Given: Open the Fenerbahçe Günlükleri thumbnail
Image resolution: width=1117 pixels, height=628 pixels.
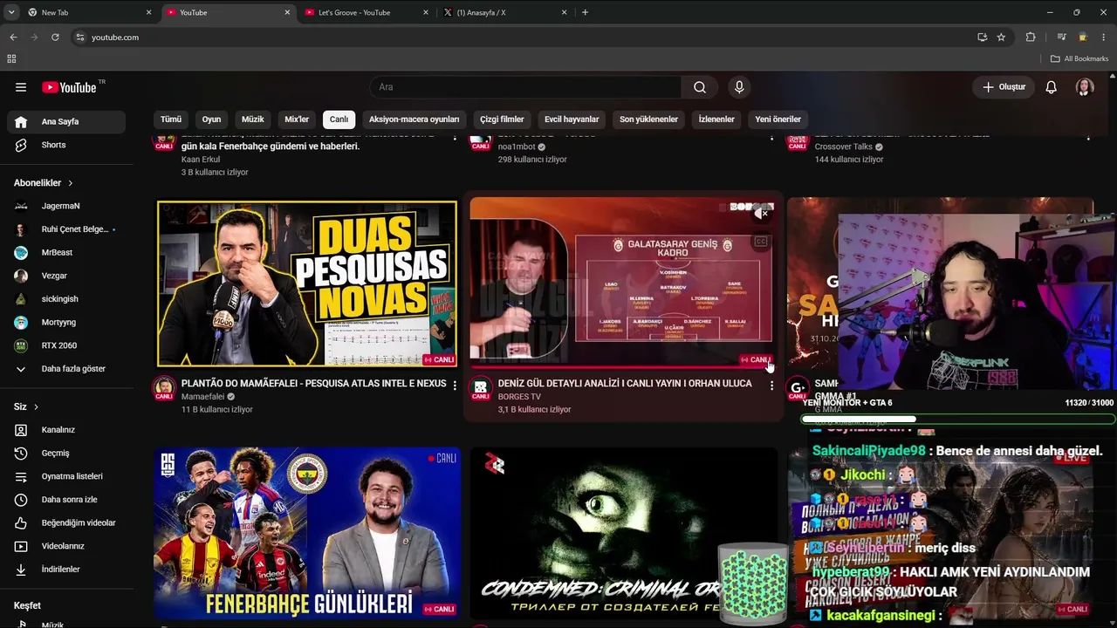Looking at the screenshot, I should click(x=307, y=533).
